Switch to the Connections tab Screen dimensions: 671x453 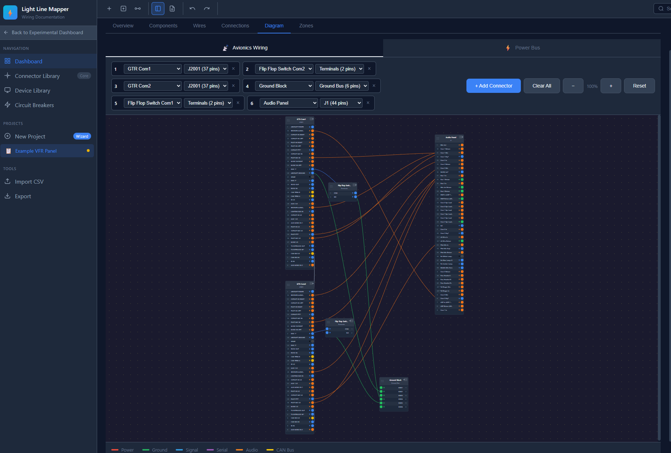tap(235, 26)
